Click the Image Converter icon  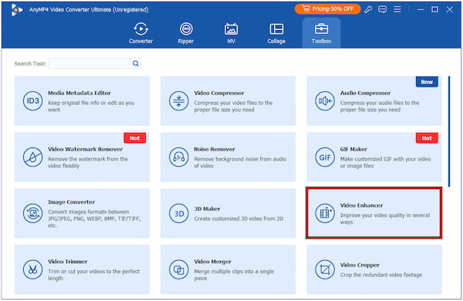[x=32, y=213]
